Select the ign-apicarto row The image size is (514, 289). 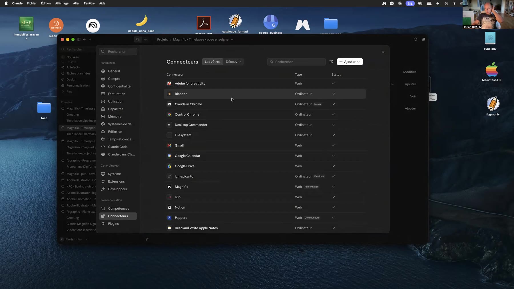(265, 177)
